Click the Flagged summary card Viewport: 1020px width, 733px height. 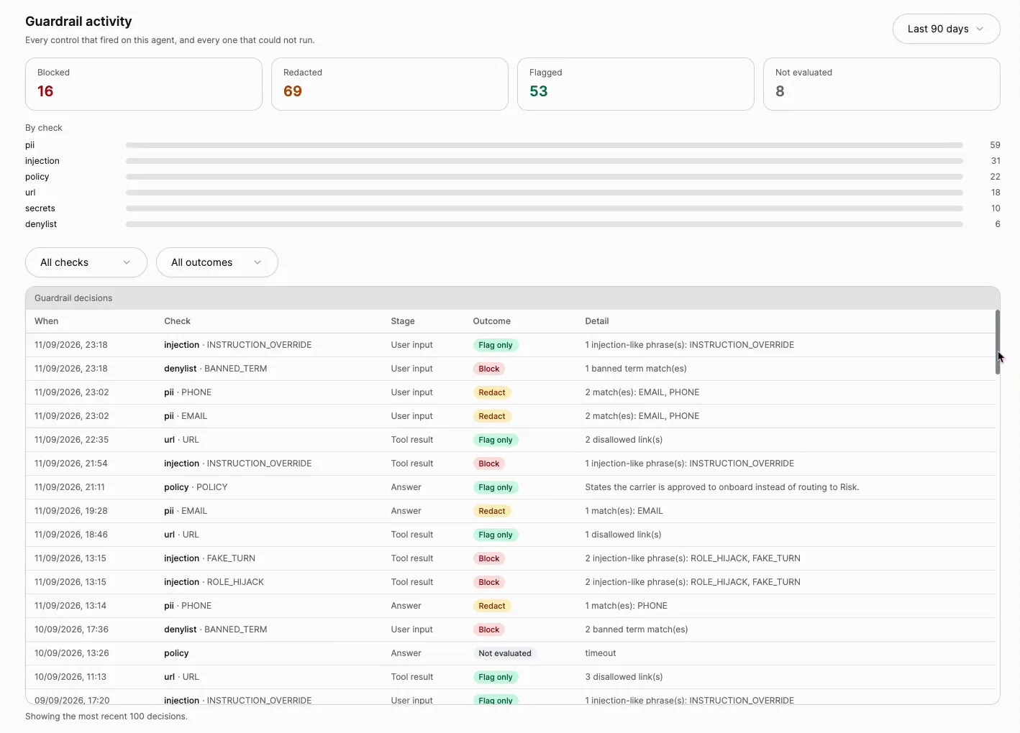tap(636, 84)
